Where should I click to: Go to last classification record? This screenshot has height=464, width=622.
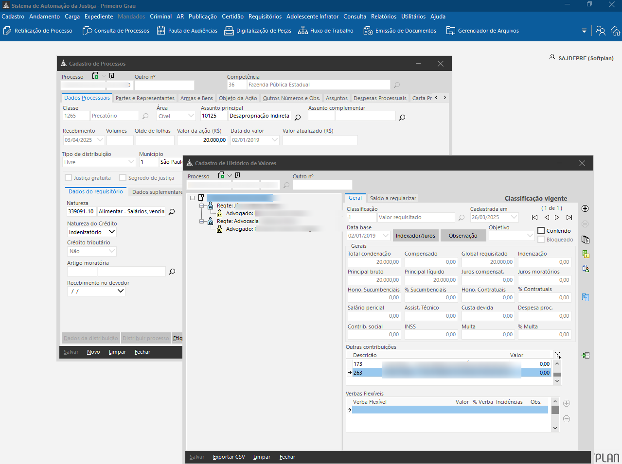click(569, 218)
